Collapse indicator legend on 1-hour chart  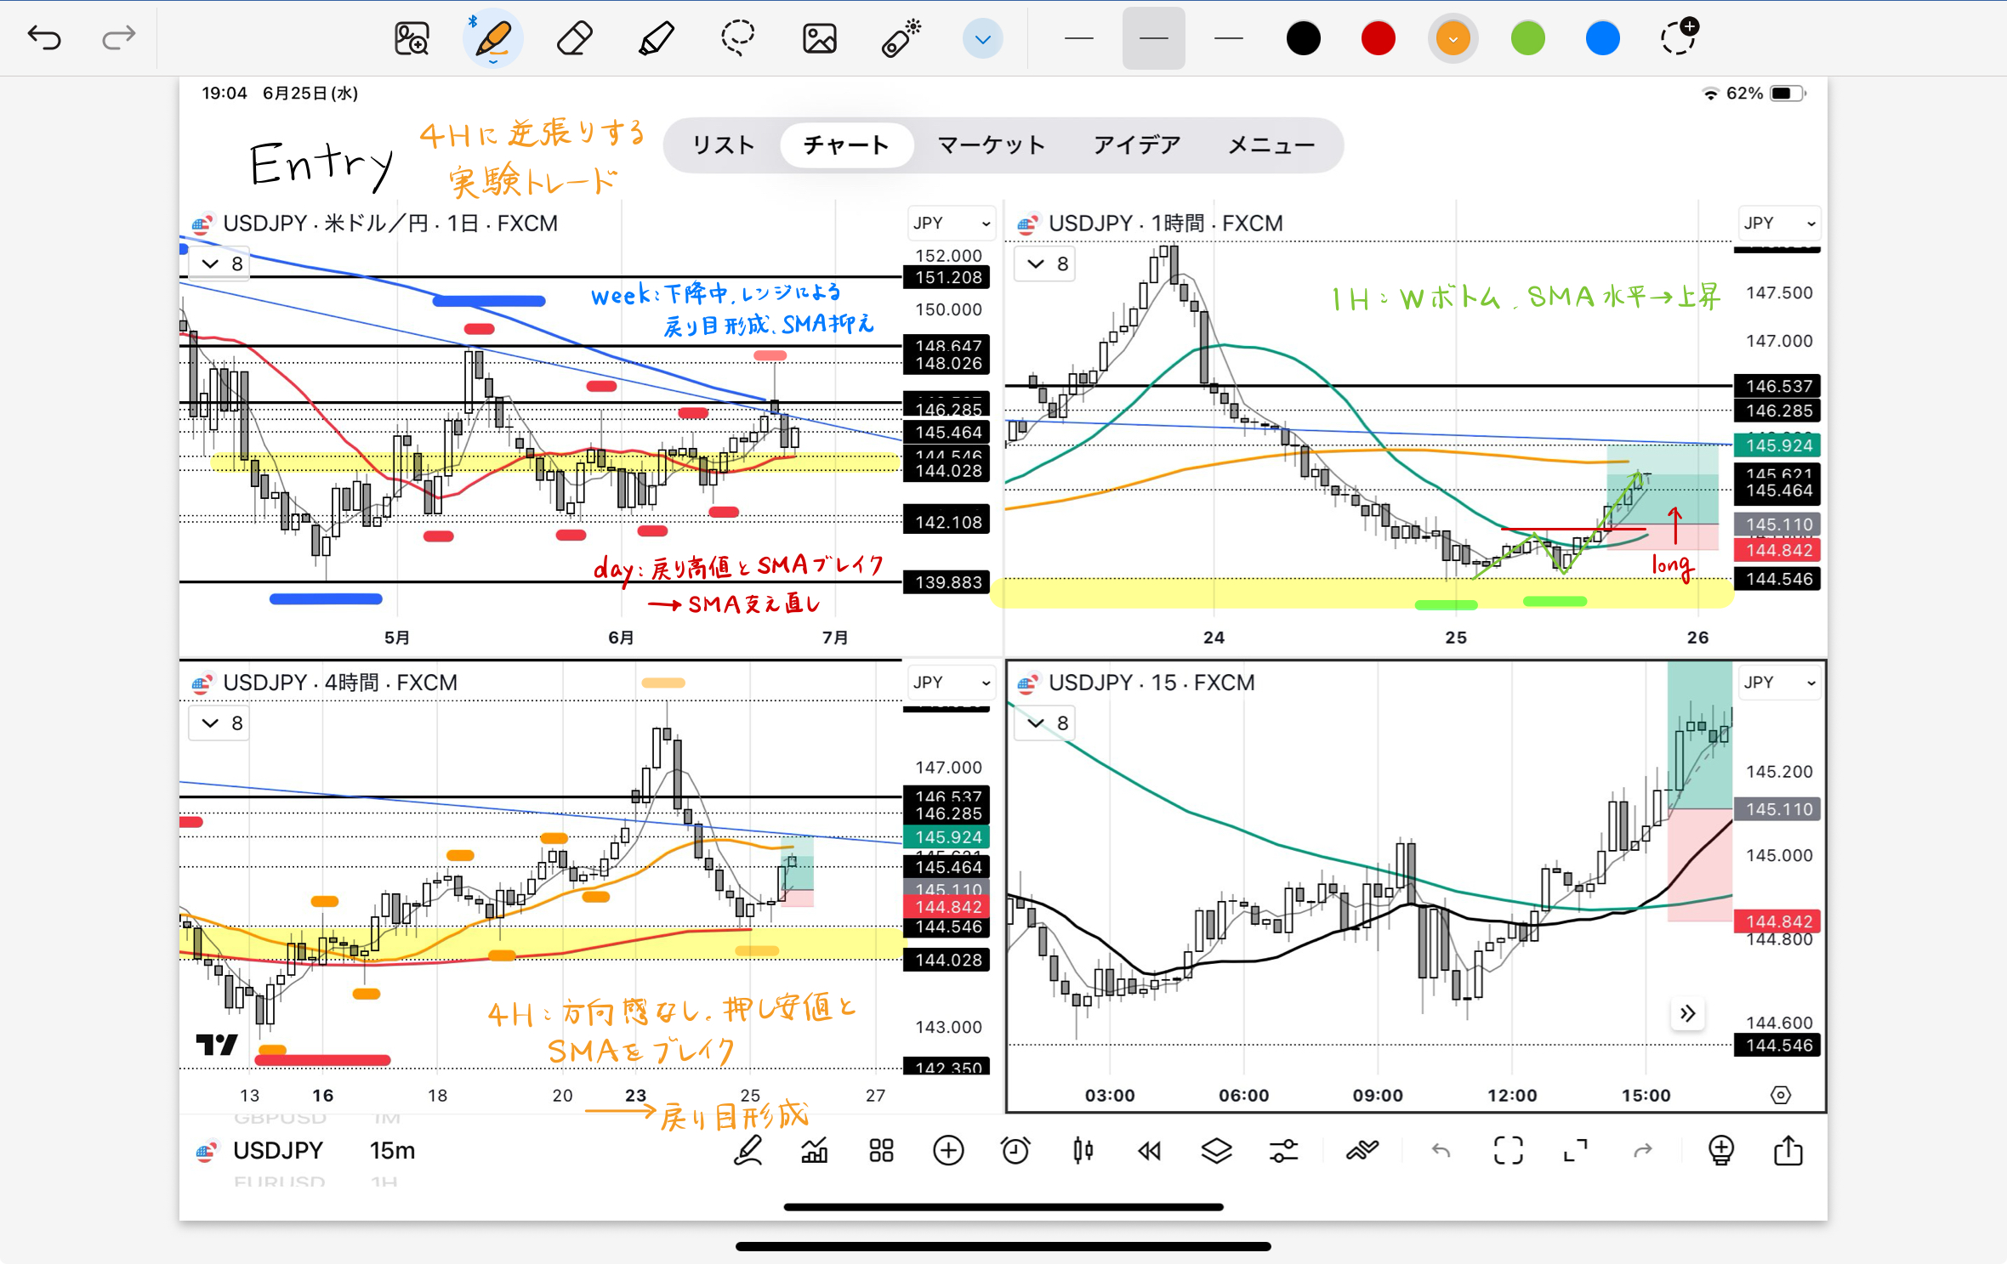pyautogui.click(x=1046, y=264)
